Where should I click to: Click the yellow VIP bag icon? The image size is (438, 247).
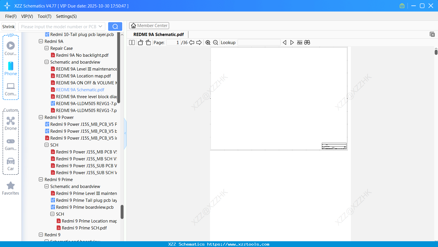point(402,6)
